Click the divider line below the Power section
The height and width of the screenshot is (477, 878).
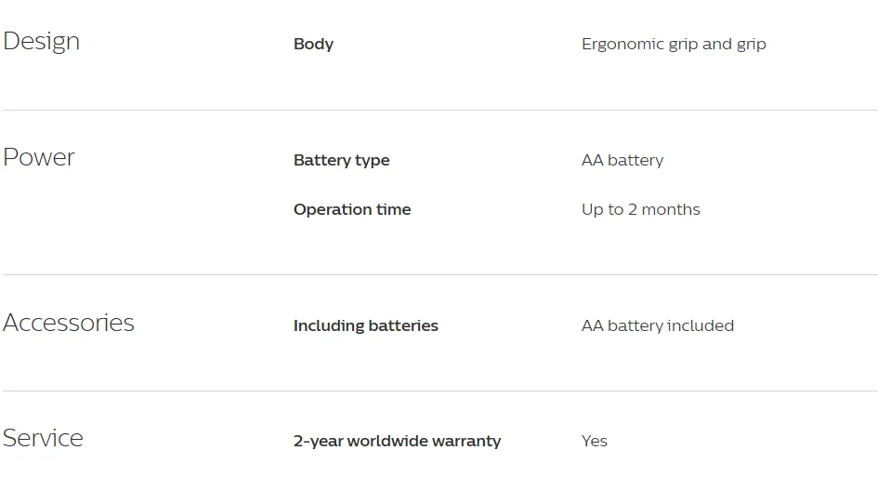pyautogui.click(x=439, y=275)
